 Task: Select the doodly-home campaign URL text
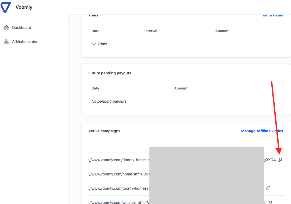click(x=119, y=160)
